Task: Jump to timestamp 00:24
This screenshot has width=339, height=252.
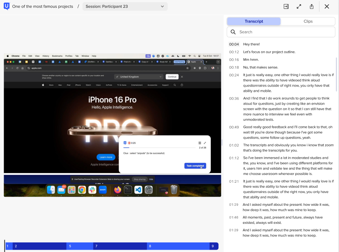Action: point(234,75)
